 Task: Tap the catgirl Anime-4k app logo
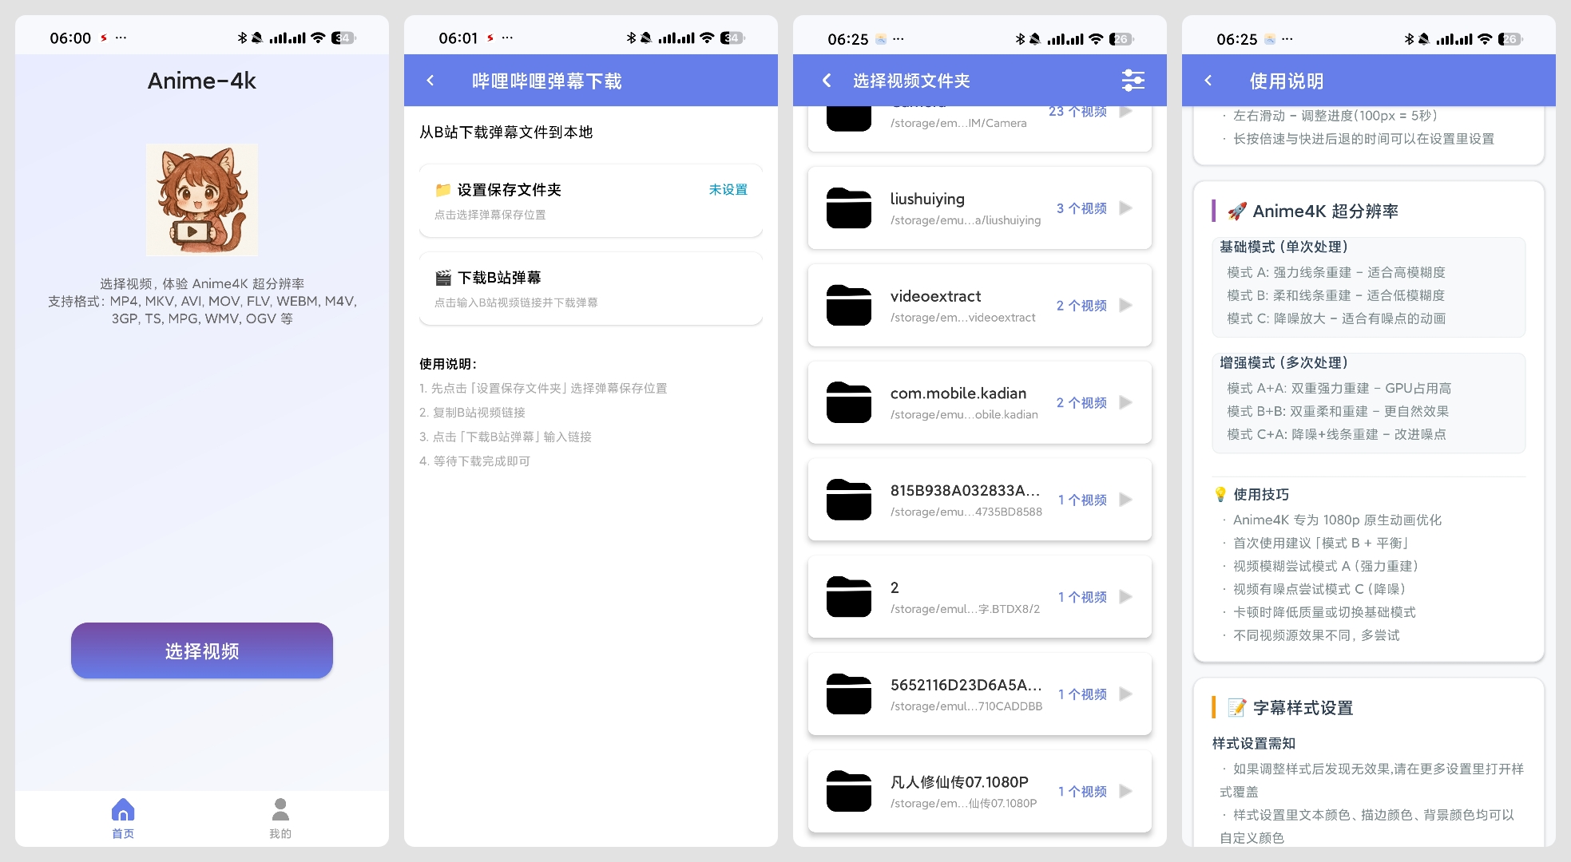tap(201, 200)
